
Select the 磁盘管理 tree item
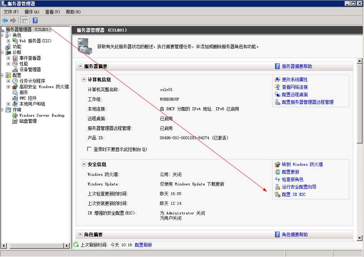point(28,121)
